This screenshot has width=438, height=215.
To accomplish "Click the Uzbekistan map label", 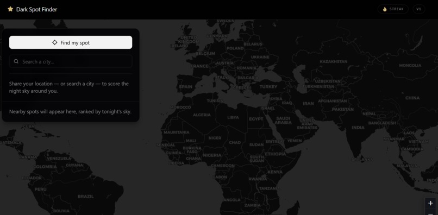I will (328, 81).
